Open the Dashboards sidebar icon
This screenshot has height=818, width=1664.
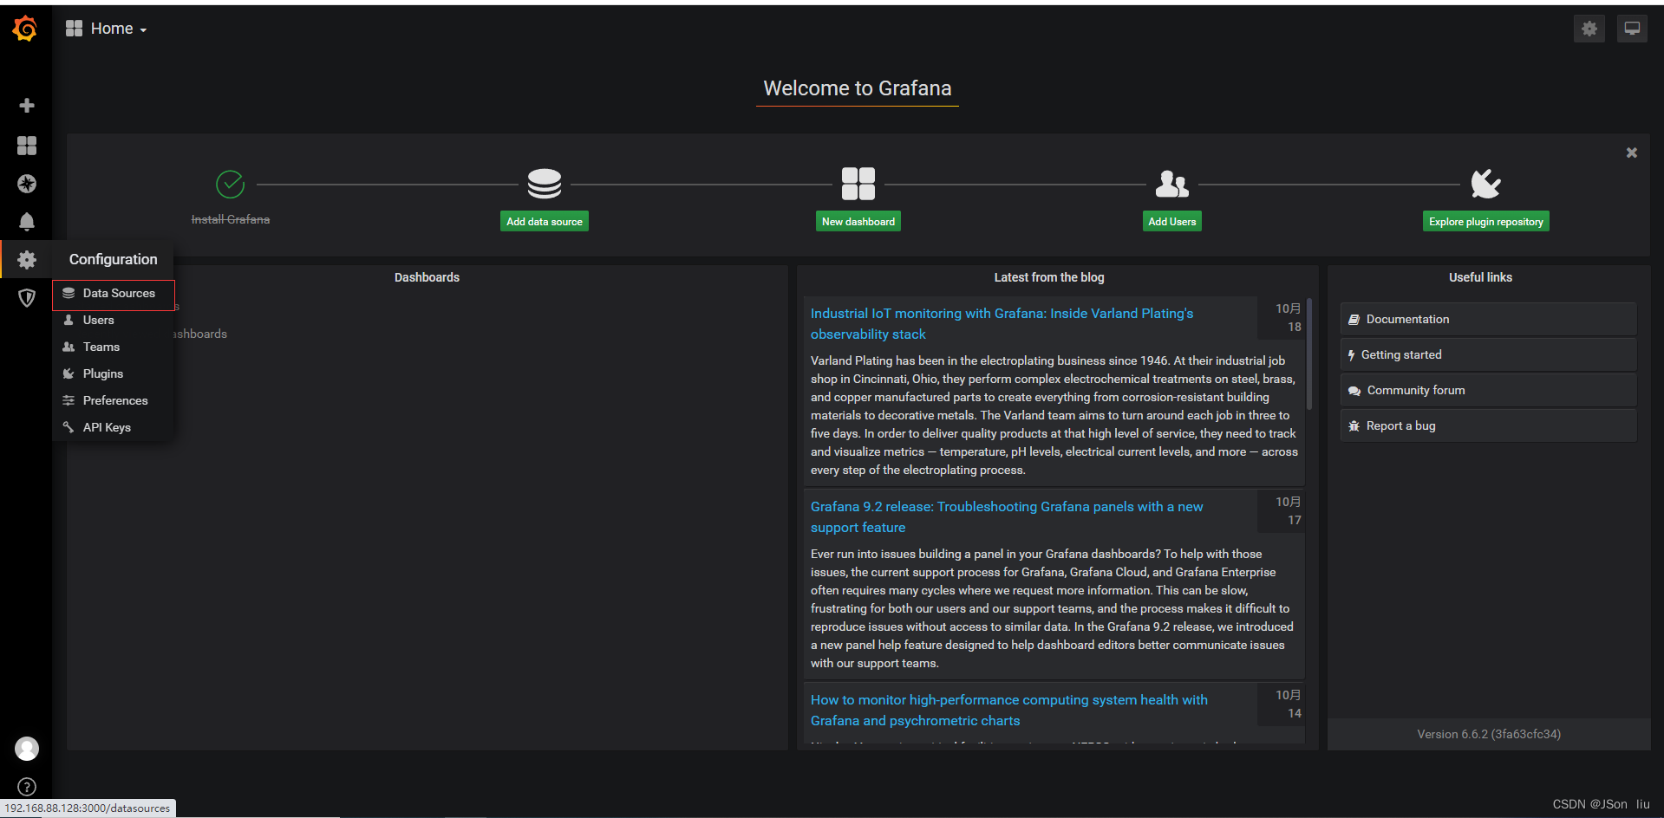click(x=27, y=145)
